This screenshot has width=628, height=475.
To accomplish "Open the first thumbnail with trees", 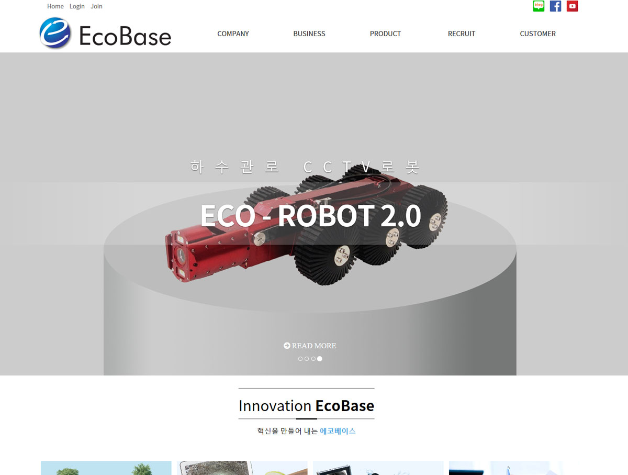I will [106, 468].
